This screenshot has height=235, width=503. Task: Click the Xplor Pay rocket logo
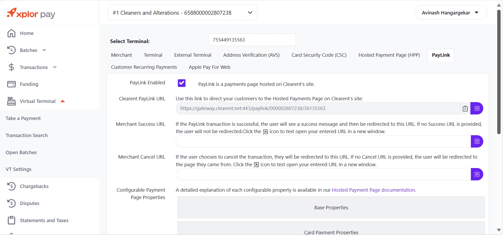(x=12, y=13)
